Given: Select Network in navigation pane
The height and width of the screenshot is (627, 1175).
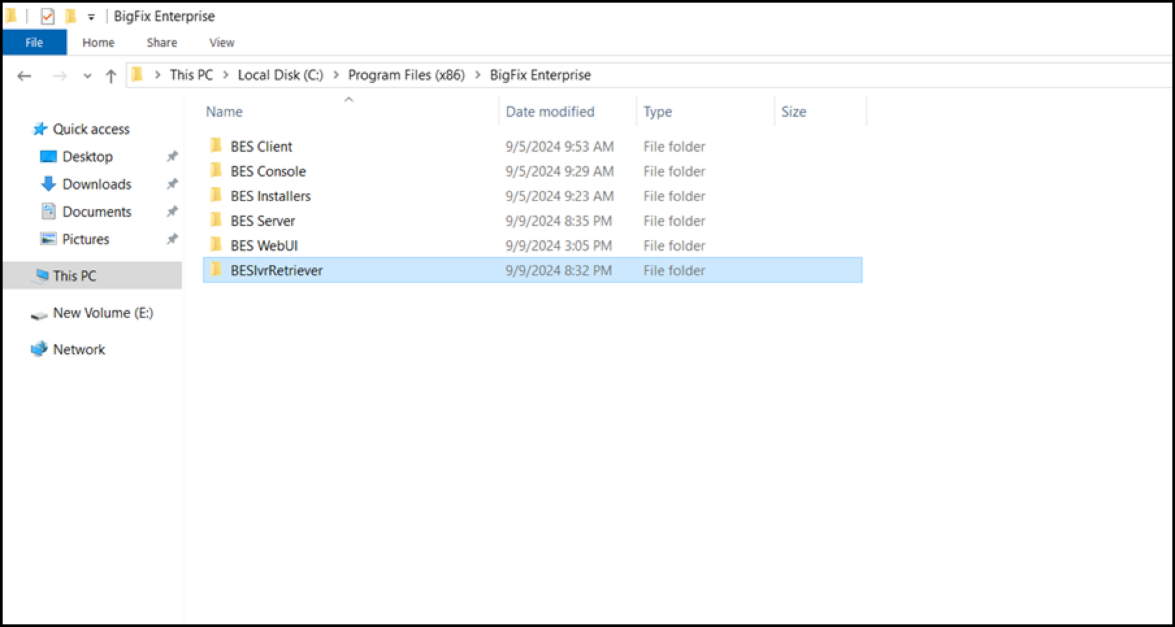Looking at the screenshot, I should (x=79, y=349).
